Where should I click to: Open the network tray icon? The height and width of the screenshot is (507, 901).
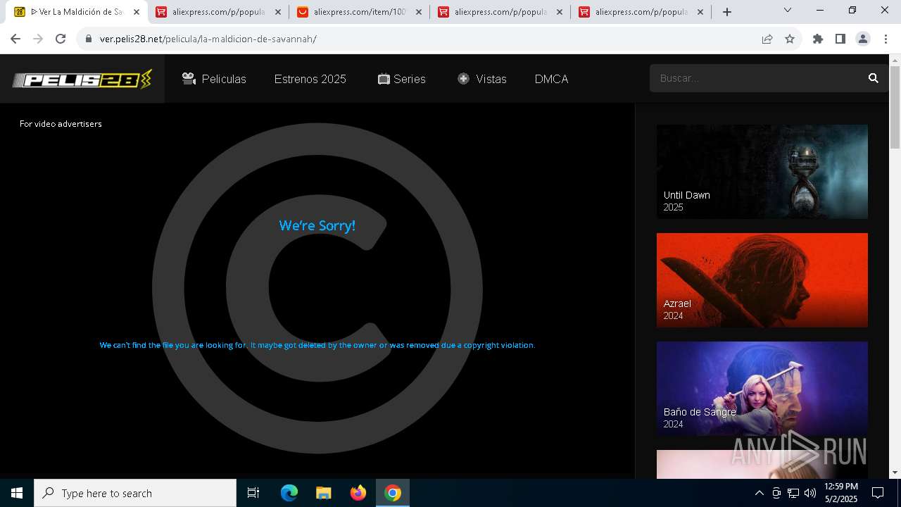793,493
